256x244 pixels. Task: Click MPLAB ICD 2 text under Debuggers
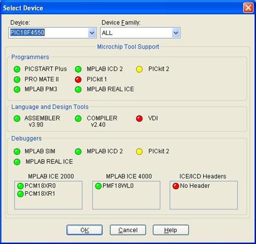pos(105,151)
